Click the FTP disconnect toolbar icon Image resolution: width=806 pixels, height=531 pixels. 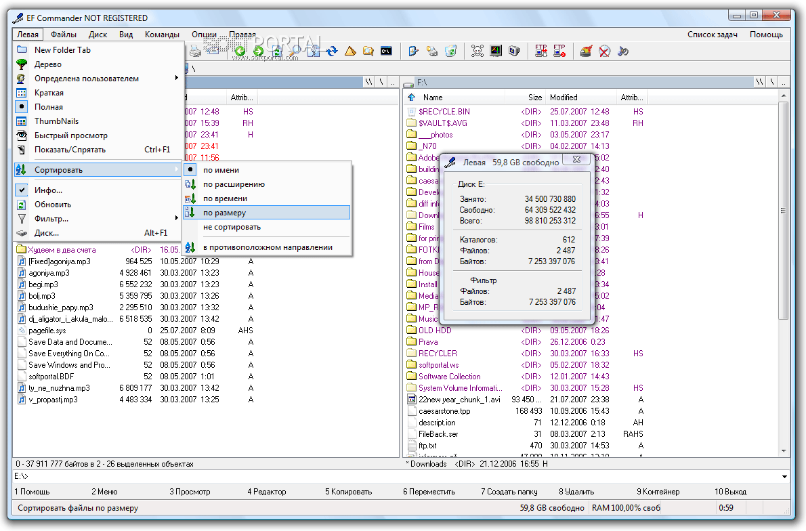[559, 51]
